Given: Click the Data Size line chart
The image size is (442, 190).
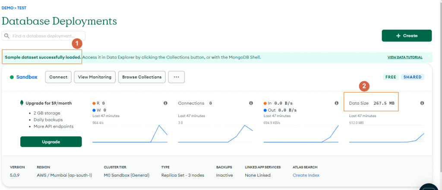Looking at the screenshot, I should click(386, 134).
